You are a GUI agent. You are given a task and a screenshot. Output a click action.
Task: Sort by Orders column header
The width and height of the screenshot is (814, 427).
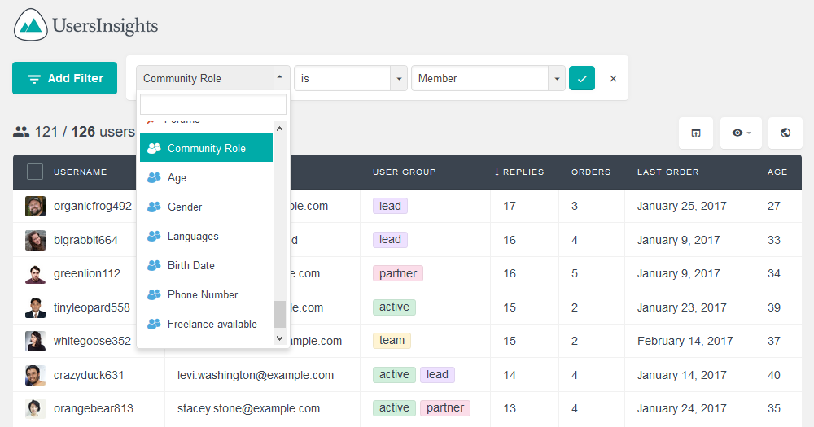click(591, 172)
